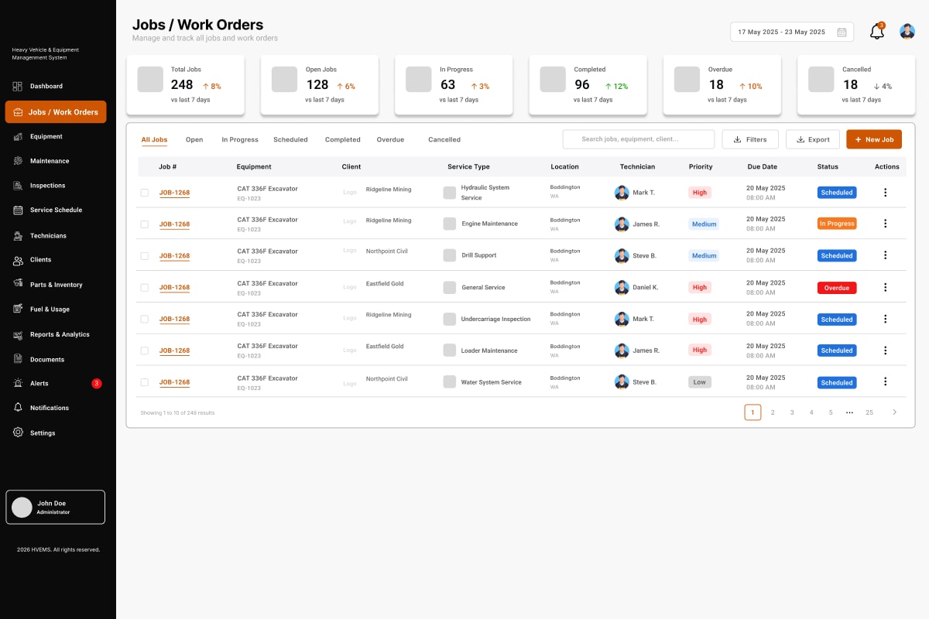Open actions menu for Undercarriage Inspection row
Viewport: 929px width, 619px height.
click(886, 319)
